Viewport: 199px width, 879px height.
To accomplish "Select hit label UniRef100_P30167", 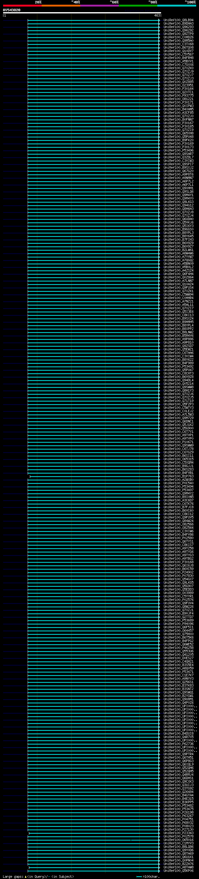I will [x=178, y=123].
